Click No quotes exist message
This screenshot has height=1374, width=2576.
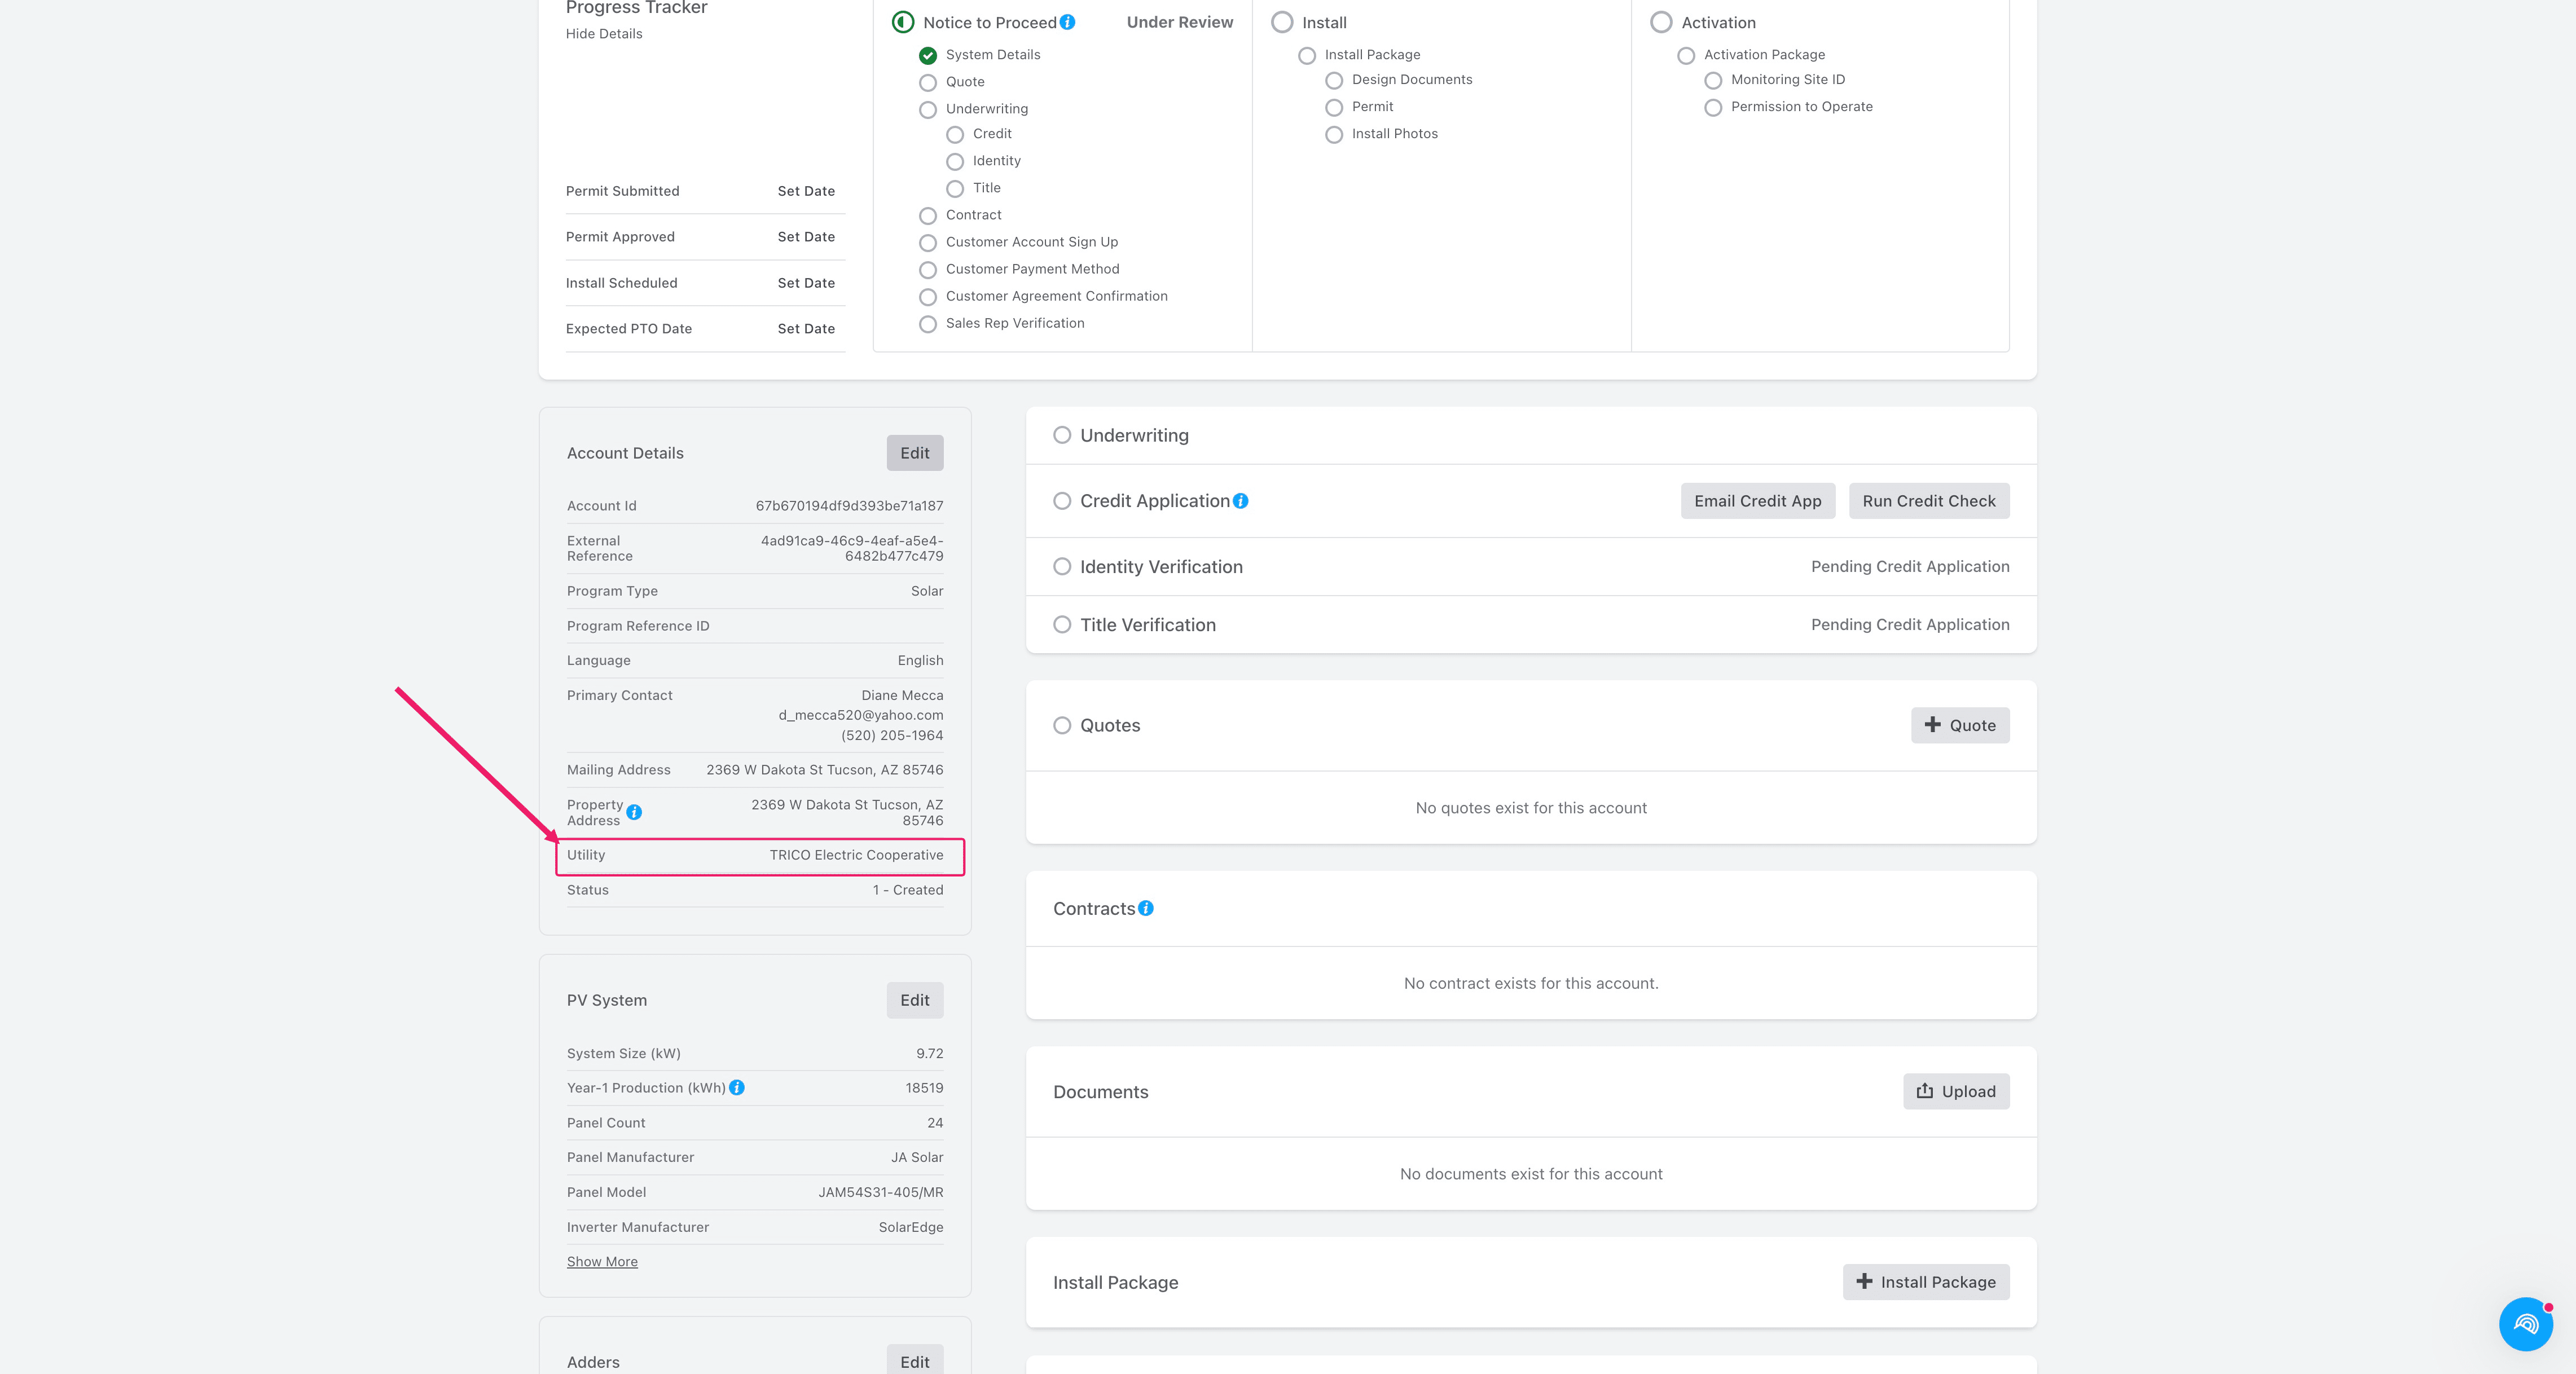click(1530, 808)
